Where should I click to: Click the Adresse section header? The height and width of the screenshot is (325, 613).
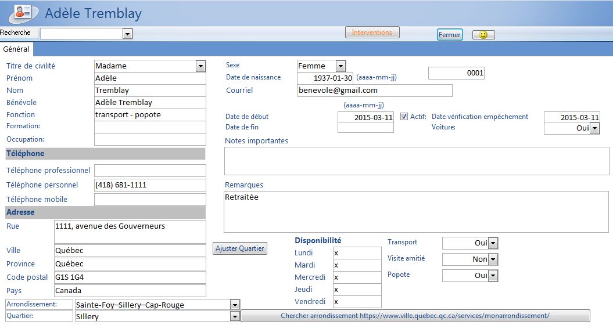click(105, 212)
